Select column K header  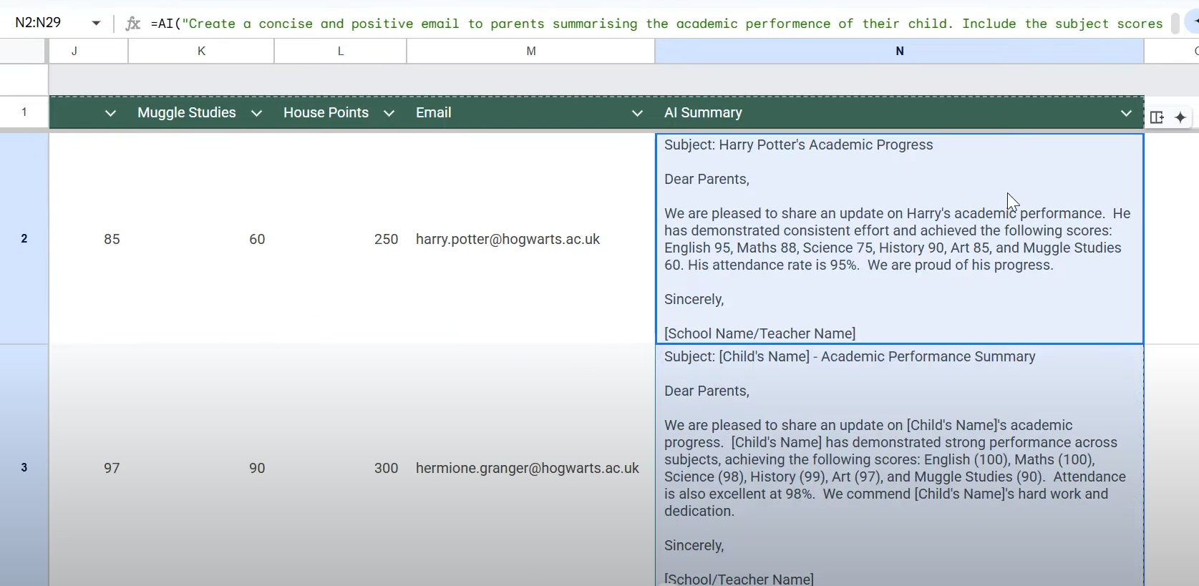point(201,51)
